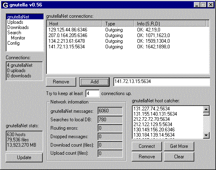Click the host address input field

click(162, 82)
